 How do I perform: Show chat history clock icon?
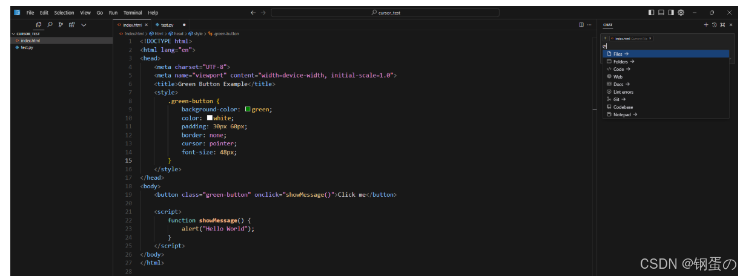pyautogui.click(x=714, y=25)
